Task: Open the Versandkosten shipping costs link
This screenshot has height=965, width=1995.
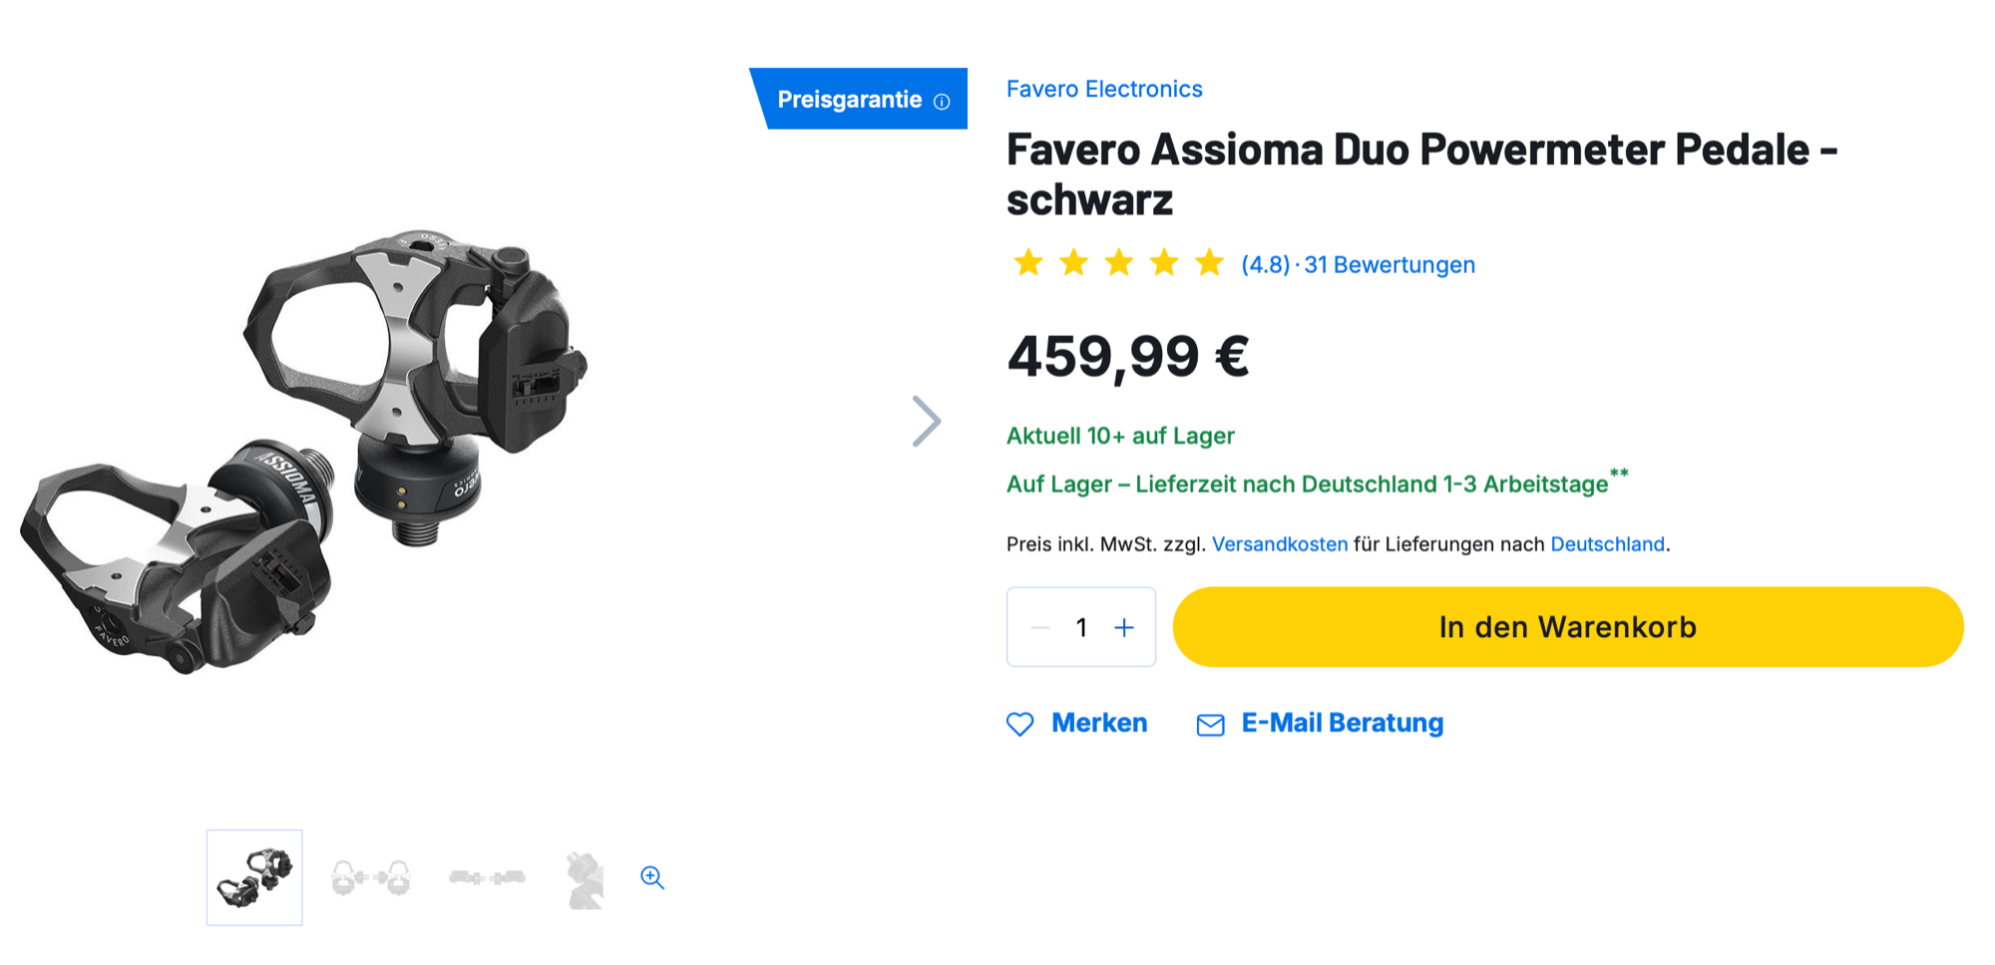Action: (x=1279, y=544)
